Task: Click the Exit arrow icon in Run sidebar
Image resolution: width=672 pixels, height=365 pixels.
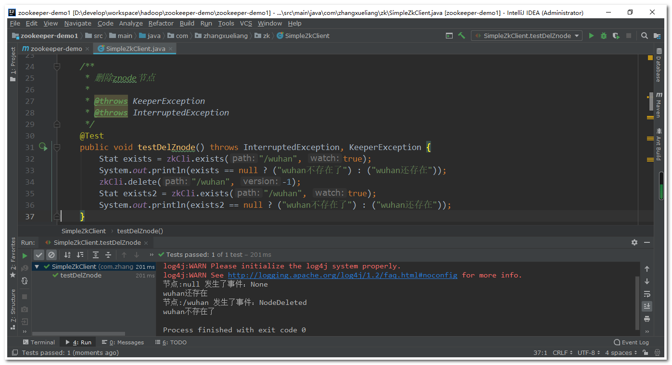Action: [25, 322]
